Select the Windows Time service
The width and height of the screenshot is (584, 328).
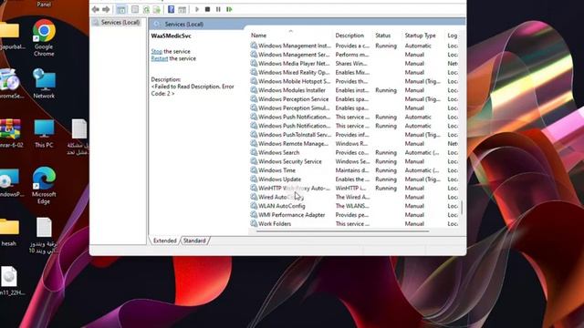tap(353, 170)
